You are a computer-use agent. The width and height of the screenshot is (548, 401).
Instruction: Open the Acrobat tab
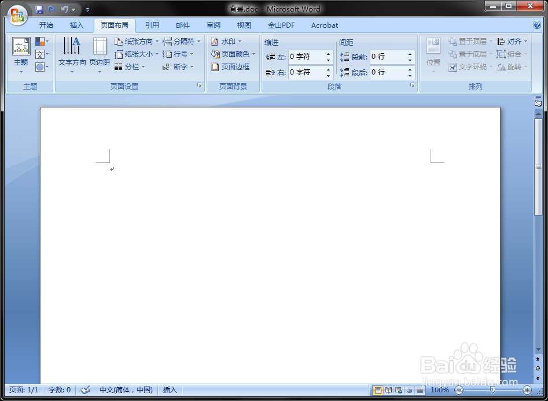point(325,25)
